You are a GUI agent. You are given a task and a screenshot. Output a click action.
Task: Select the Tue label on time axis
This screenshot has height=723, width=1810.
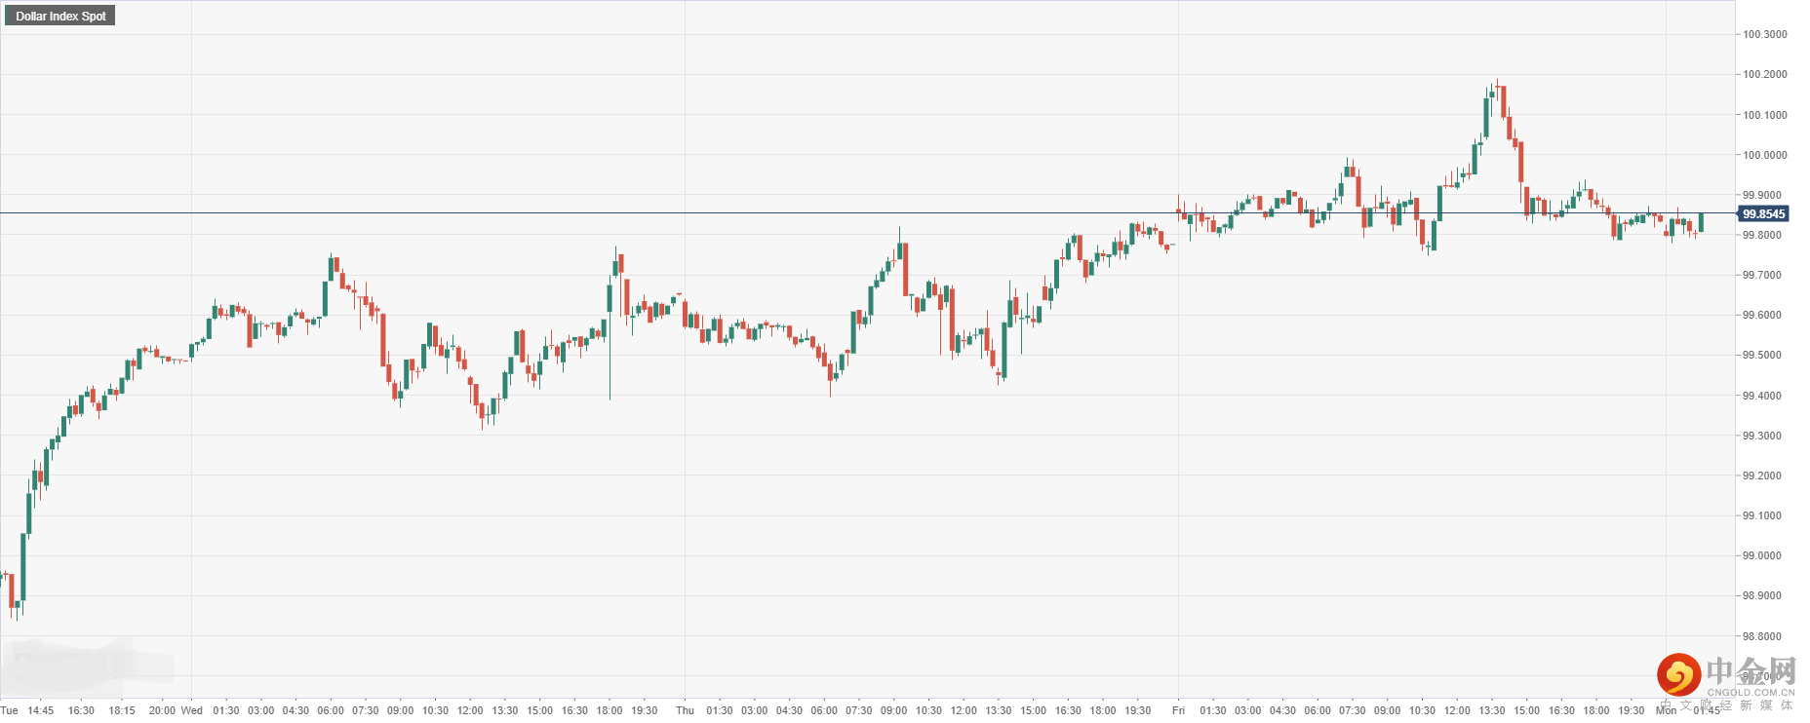point(10,710)
